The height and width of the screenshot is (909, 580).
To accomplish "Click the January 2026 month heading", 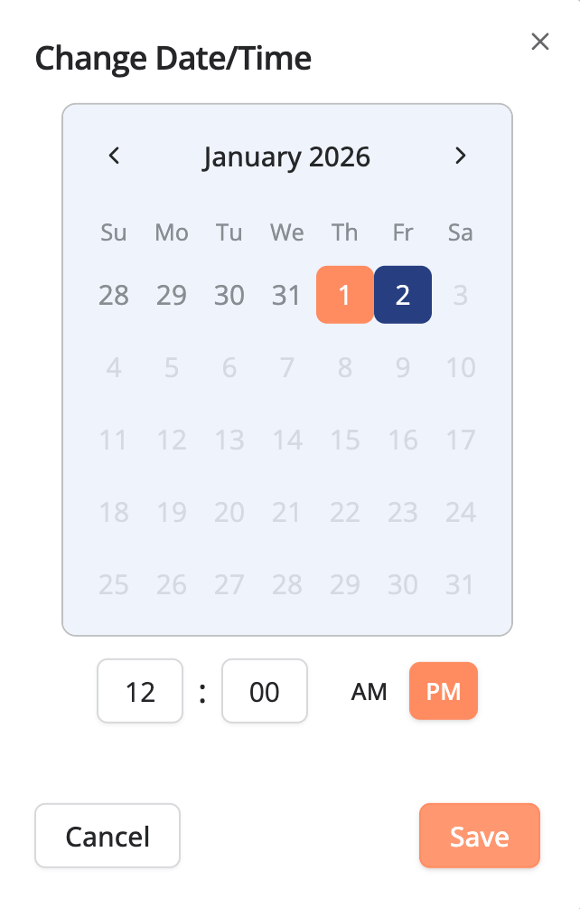I will [287, 156].
